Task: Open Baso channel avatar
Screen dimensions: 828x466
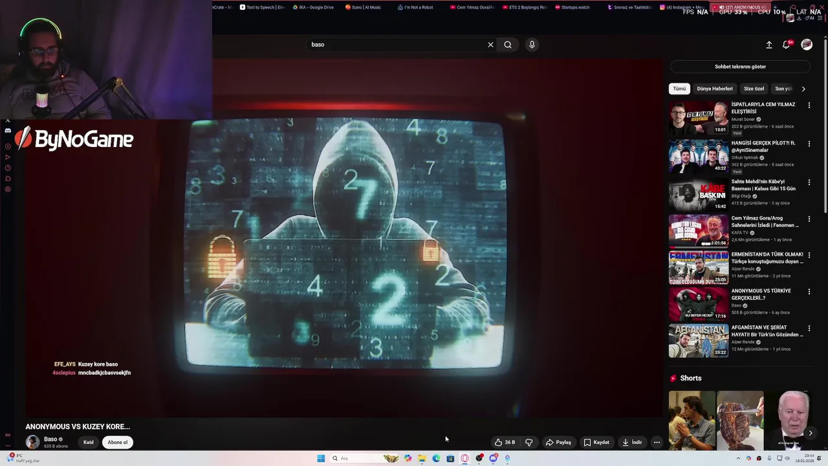Action: click(x=32, y=442)
